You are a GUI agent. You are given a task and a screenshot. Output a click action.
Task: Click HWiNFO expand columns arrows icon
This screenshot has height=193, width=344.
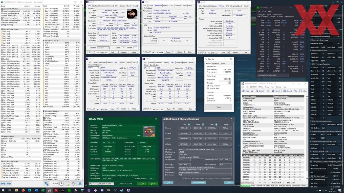[x=3, y=184]
